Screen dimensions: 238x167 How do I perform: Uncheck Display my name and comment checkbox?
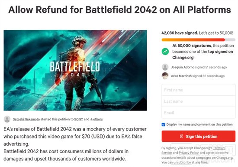[163, 124]
